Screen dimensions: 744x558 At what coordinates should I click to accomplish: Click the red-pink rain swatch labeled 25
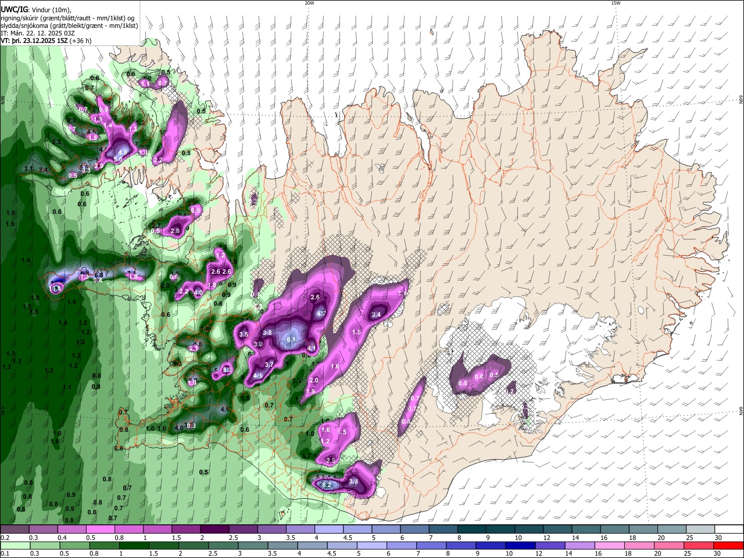pyautogui.click(x=699, y=545)
